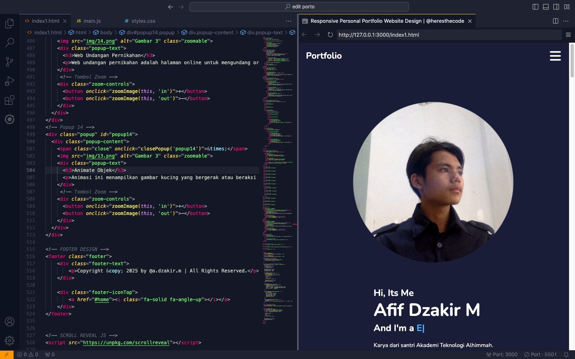
Task: Open the index1.html file breadcrumb
Action: [44, 33]
